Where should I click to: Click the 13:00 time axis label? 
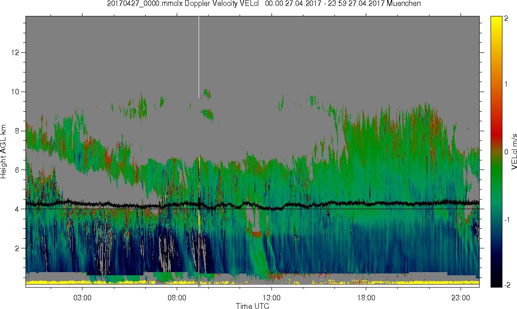271,298
